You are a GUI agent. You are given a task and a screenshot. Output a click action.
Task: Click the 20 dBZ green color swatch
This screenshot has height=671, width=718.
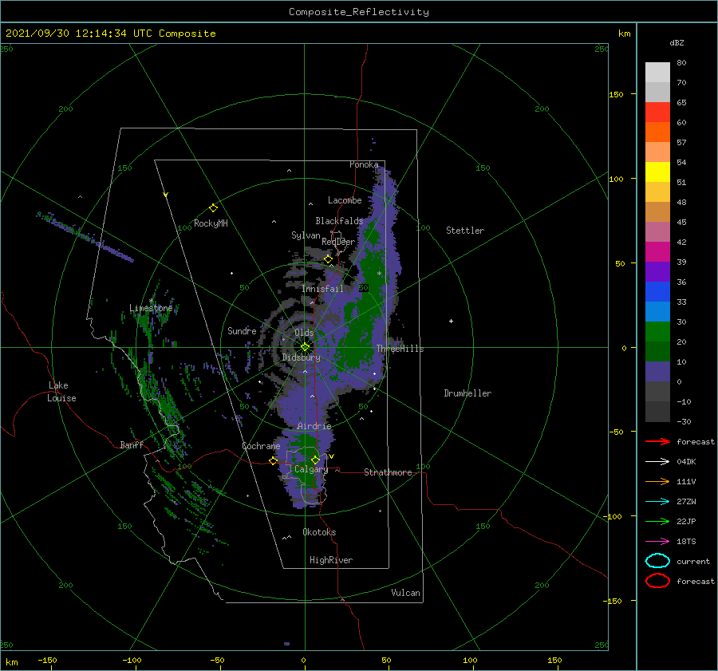[657, 351]
